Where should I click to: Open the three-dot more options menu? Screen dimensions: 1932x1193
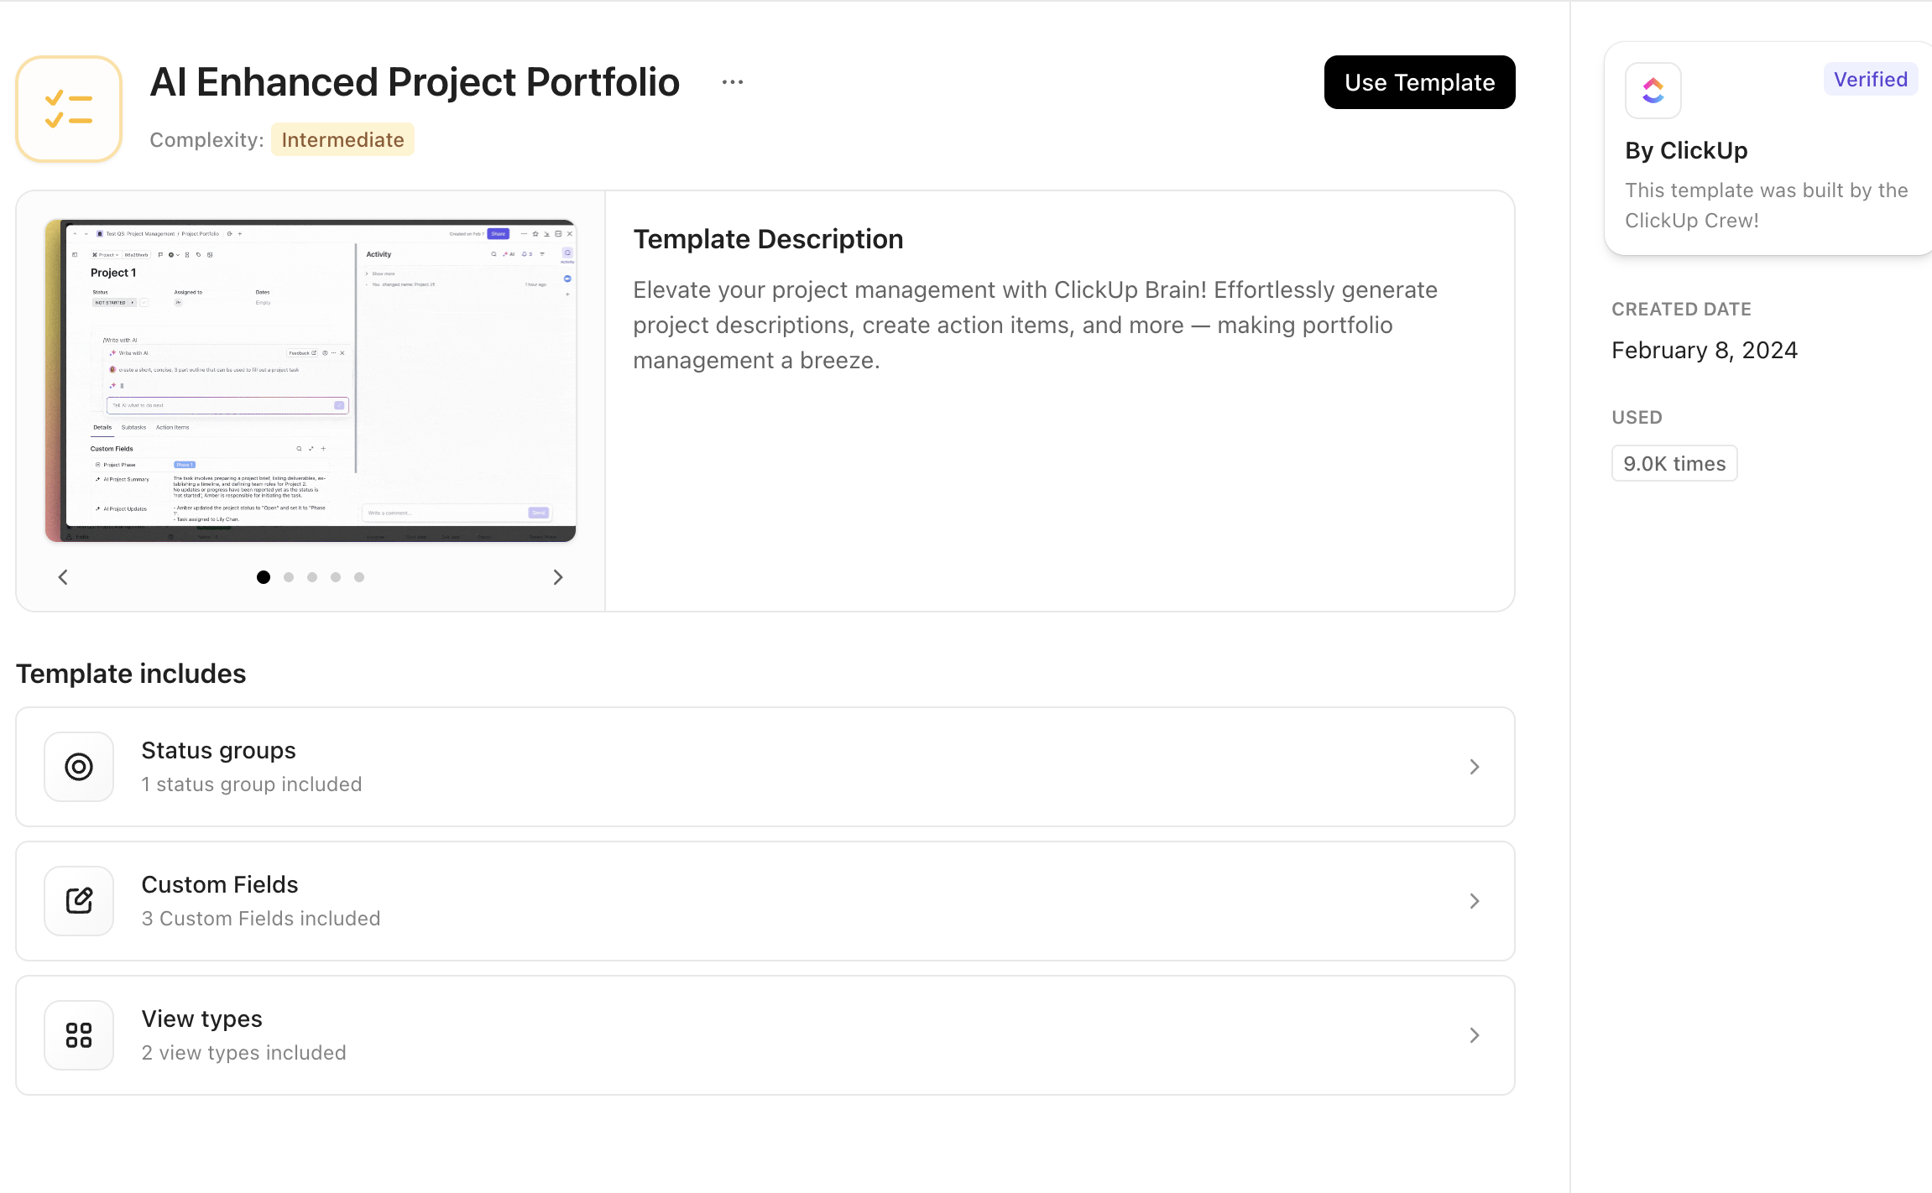(x=732, y=82)
